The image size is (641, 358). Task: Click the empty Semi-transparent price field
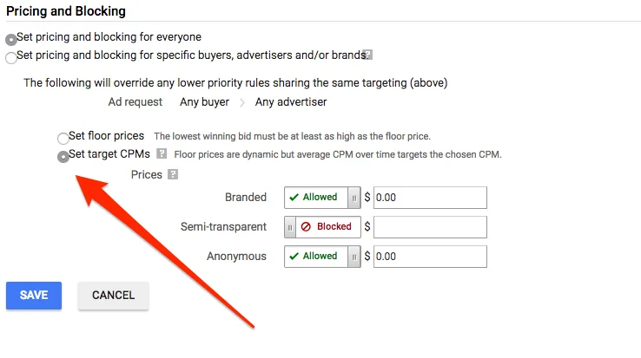(x=430, y=227)
